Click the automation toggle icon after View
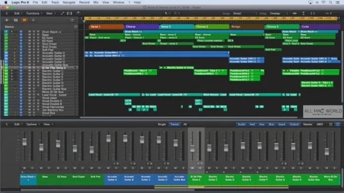The height and width of the screenshot is (193, 344). click(x=62, y=13)
